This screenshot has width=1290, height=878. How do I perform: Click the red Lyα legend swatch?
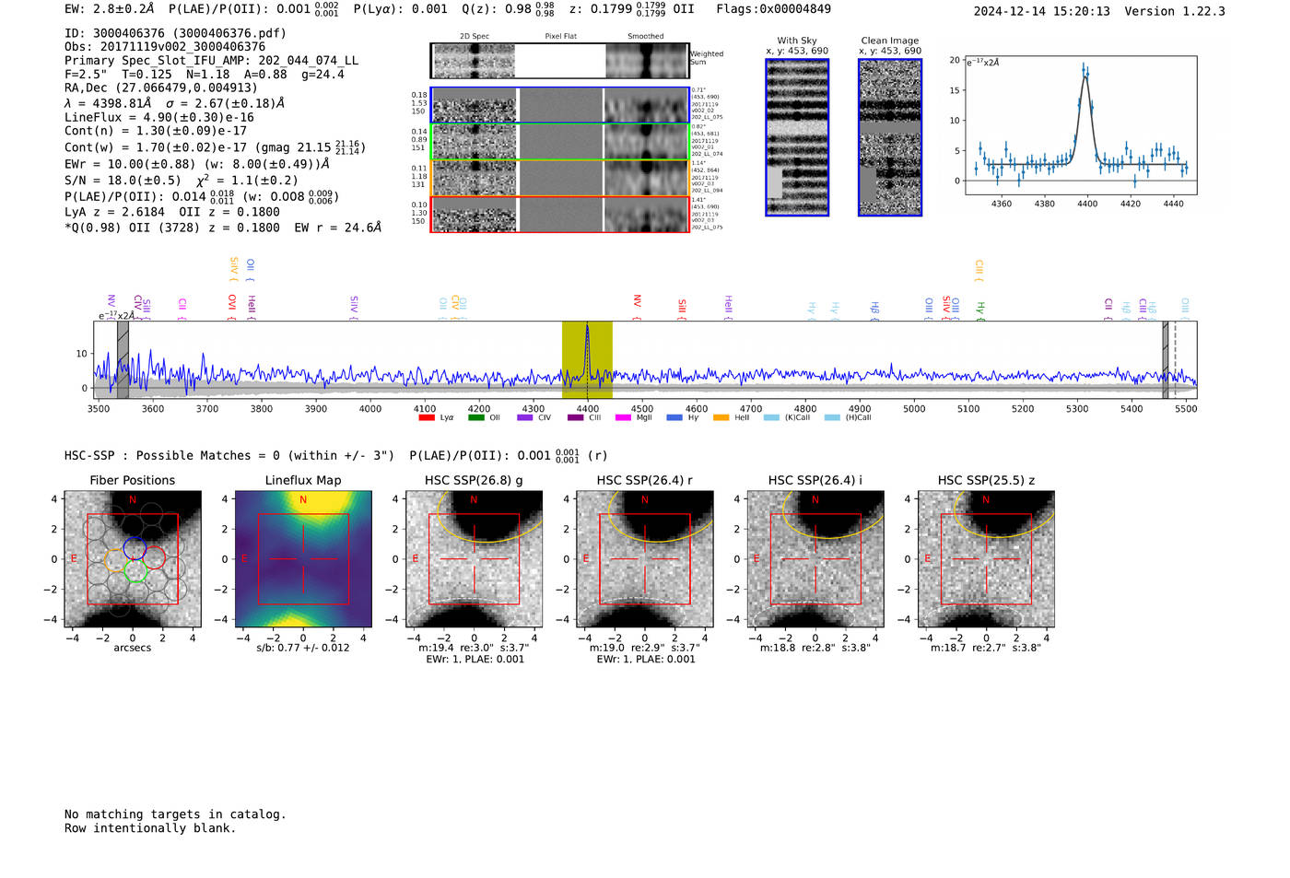[426, 417]
